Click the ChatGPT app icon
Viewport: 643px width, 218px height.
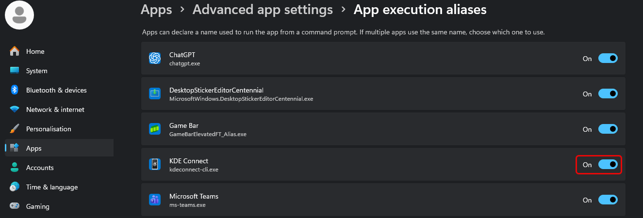[155, 58]
